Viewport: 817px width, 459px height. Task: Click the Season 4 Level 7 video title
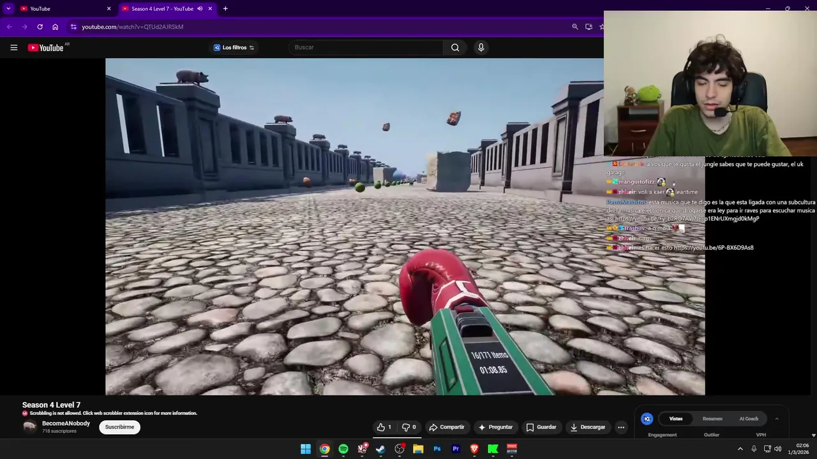coord(51,405)
